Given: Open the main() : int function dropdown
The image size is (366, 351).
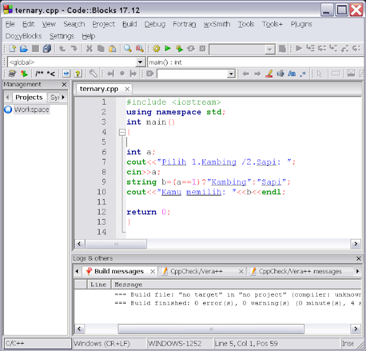Looking at the screenshot, I should coord(256,62).
